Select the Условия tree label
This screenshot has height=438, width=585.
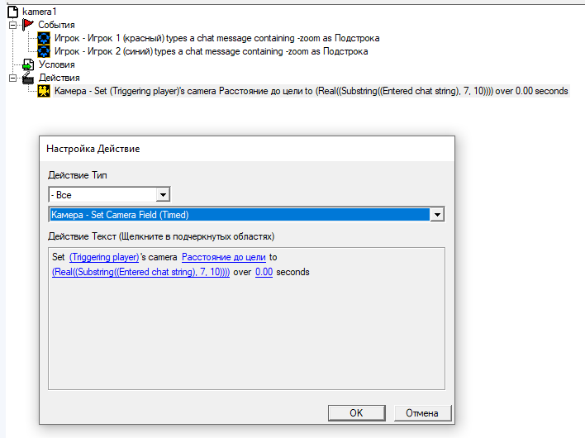click(x=56, y=64)
